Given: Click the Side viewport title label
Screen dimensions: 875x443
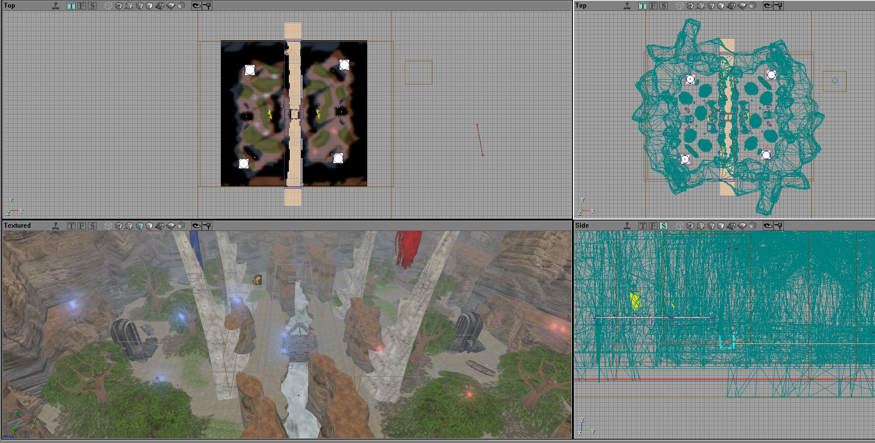Looking at the screenshot, I should tap(582, 226).
